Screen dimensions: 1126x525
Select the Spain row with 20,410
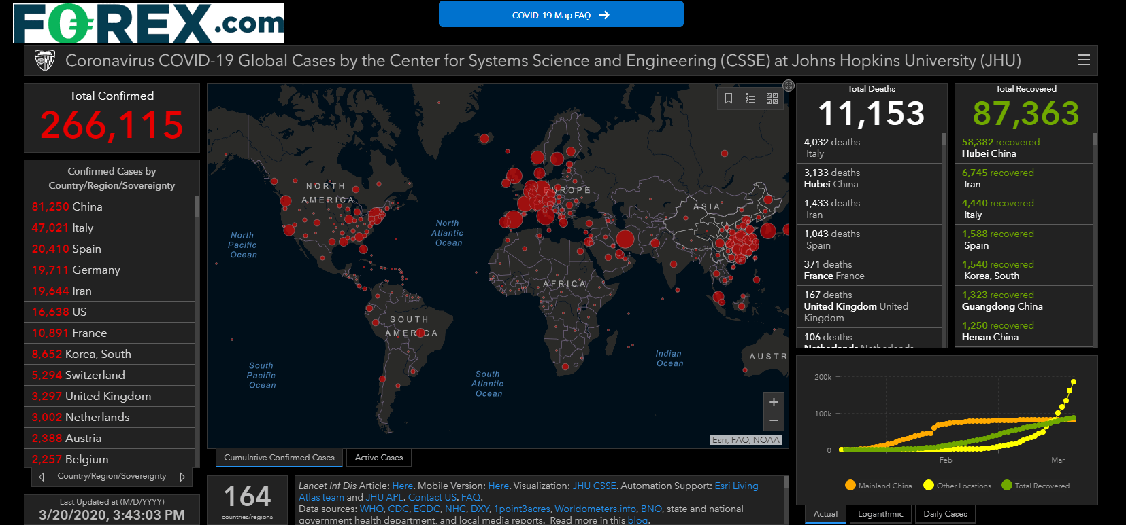tap(110, 249)
